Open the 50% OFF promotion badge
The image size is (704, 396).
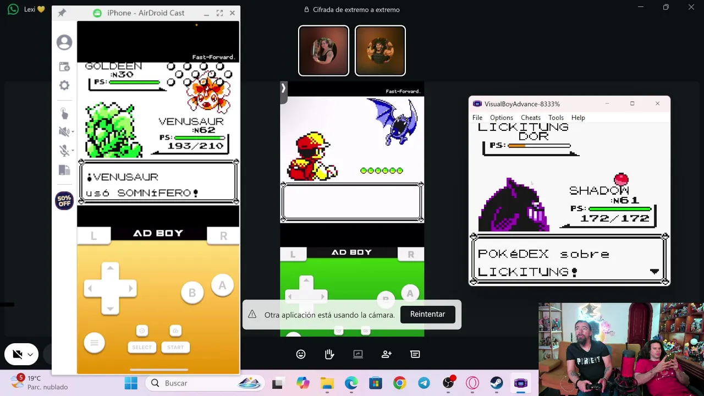(x=64, y=201)
